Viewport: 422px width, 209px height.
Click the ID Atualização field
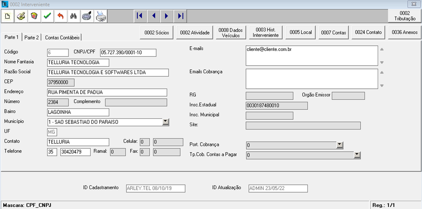[278, 188]
